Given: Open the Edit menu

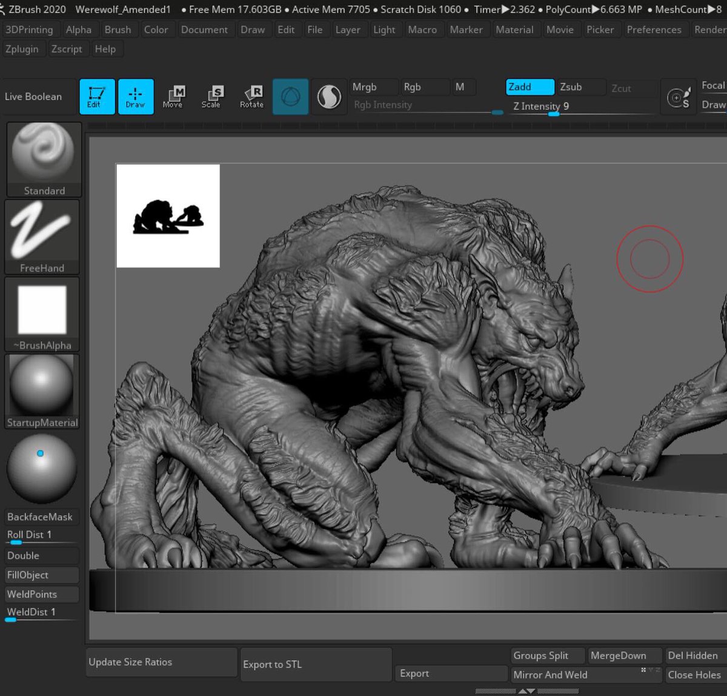Looking at the screenshot, I should (286, 30).
